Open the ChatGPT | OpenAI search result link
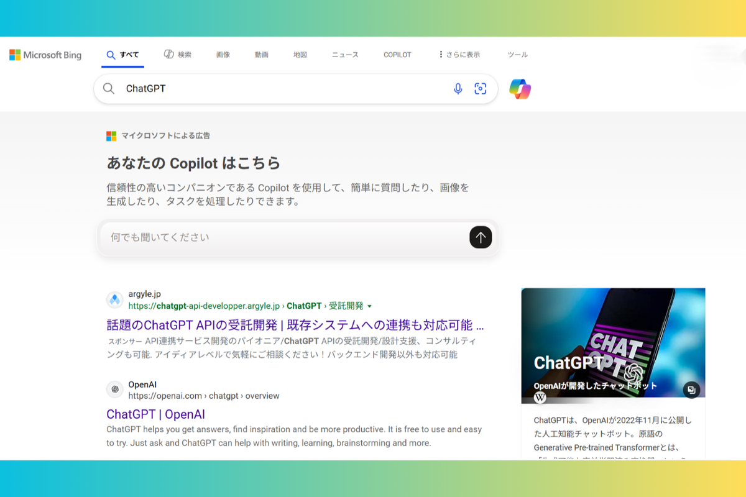746x497 pixels. (156, 414)
